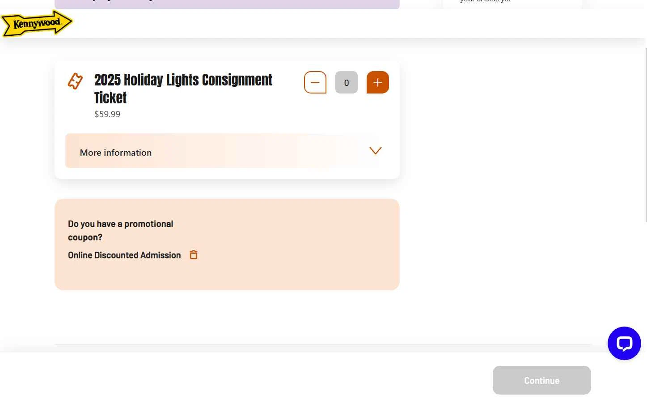Screen dimensions: 647x408
Task: Click the chevron arrow in More information bar
Action: click(x=375, y=151)
